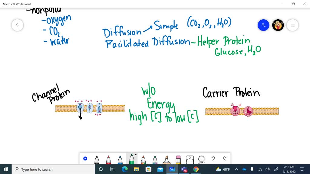Redo the last undone stroke
This screenshot has width=310, height=174.
tap(225, 158)
